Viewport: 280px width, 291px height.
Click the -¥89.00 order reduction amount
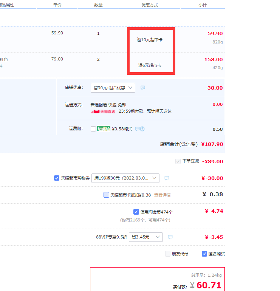click(213, 161)
